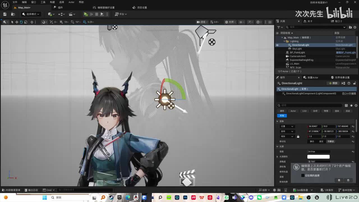The width and height of the screenshot is (359, 202).
Task: Click the directional light sun gizmo in viewport
Action: point(165,99)
